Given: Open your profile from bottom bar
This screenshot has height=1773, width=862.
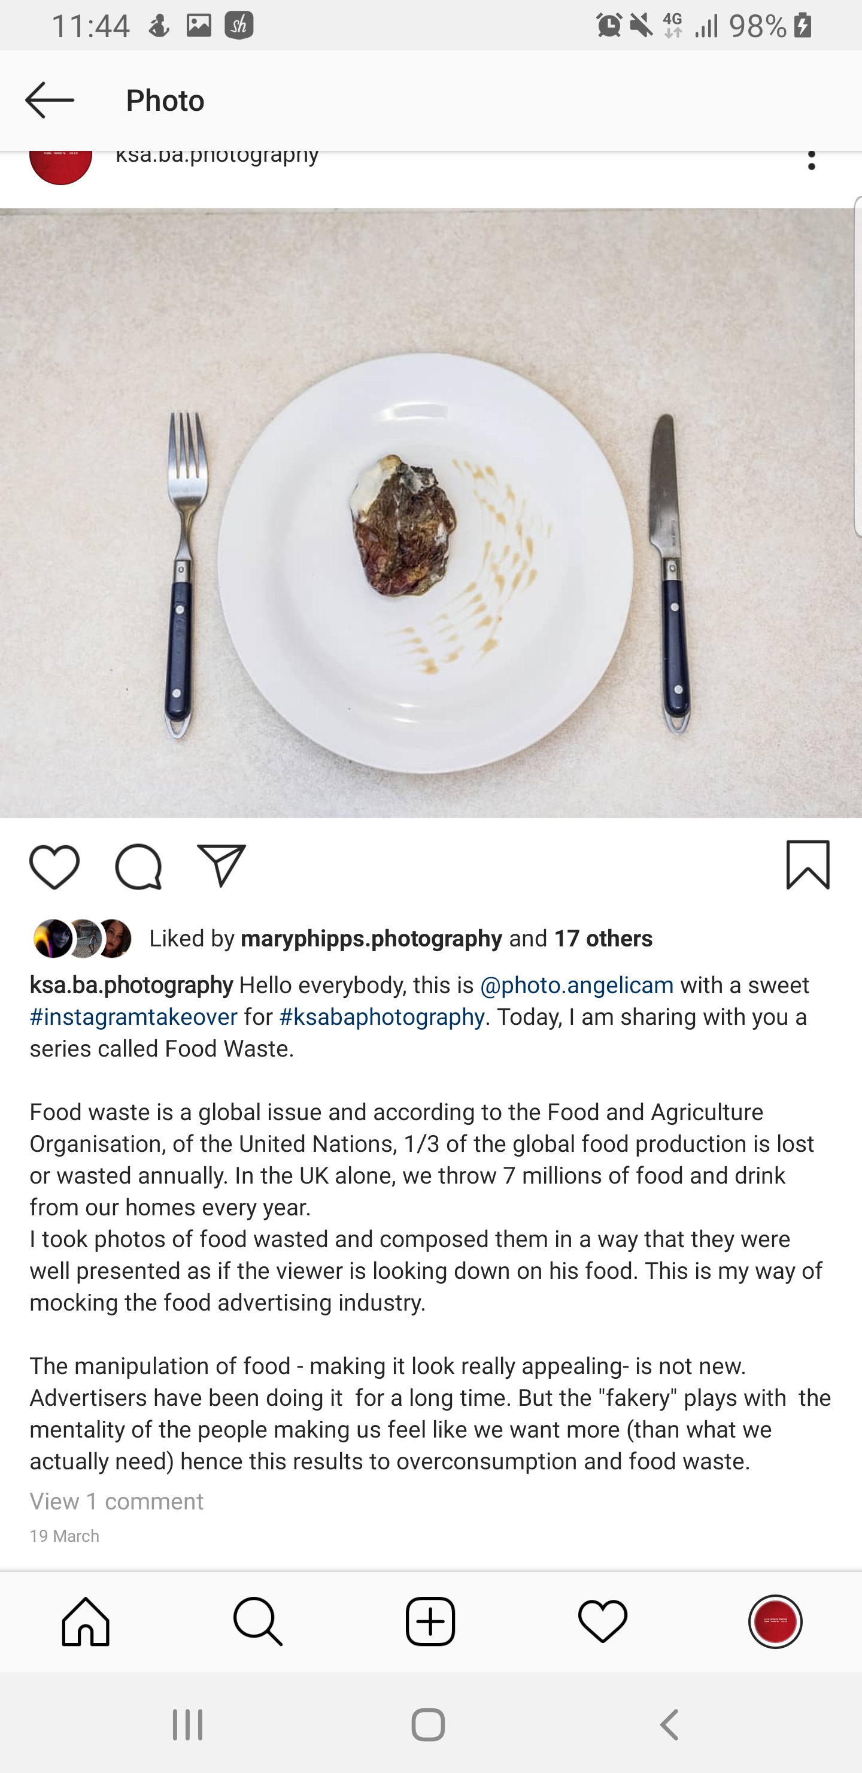Looking at the screenshot, I should 775,1621.
